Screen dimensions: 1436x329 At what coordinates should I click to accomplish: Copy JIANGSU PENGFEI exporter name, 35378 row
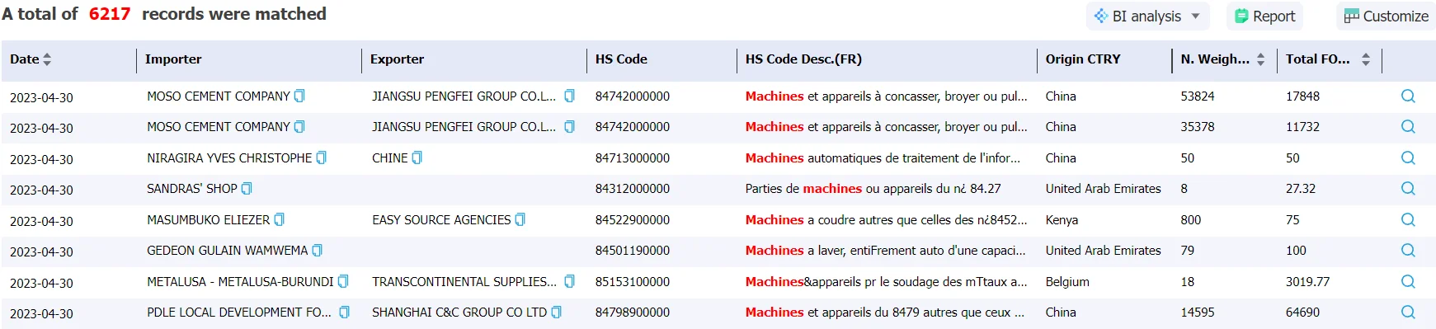point(569,126)
